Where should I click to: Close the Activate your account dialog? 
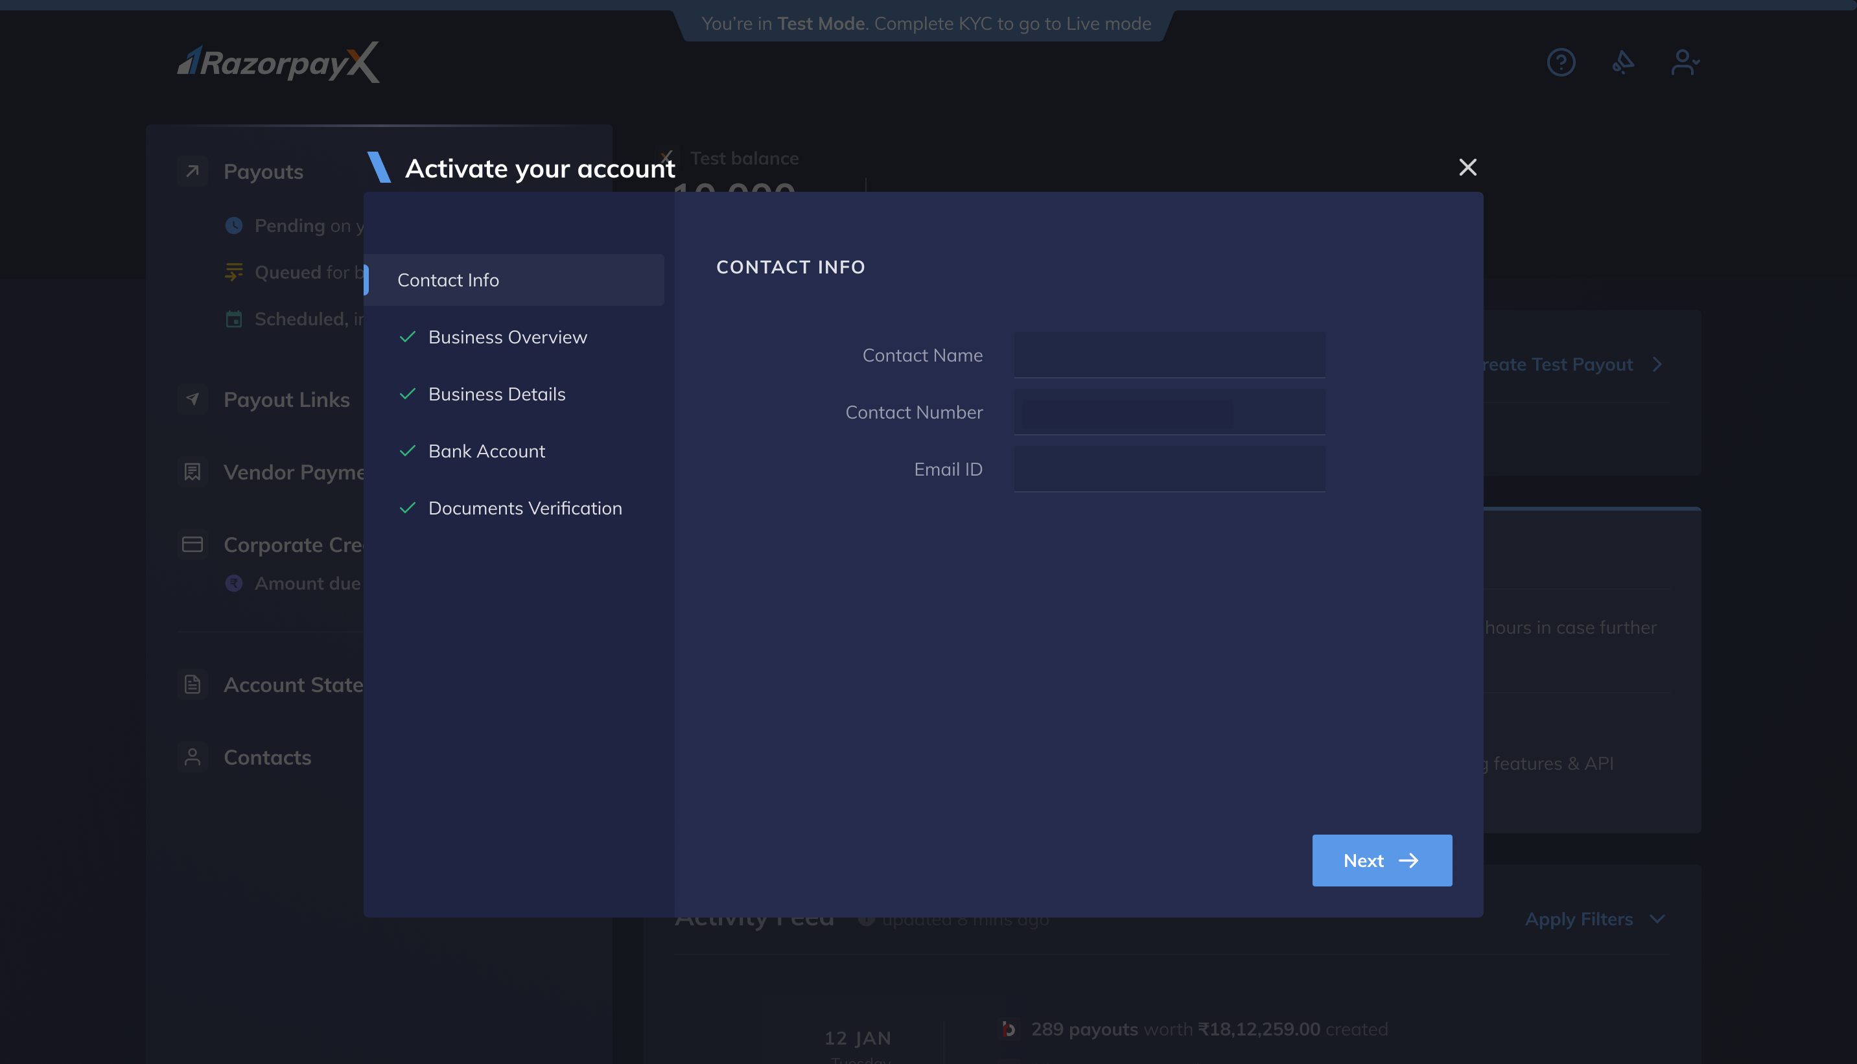coord(1467,167)
